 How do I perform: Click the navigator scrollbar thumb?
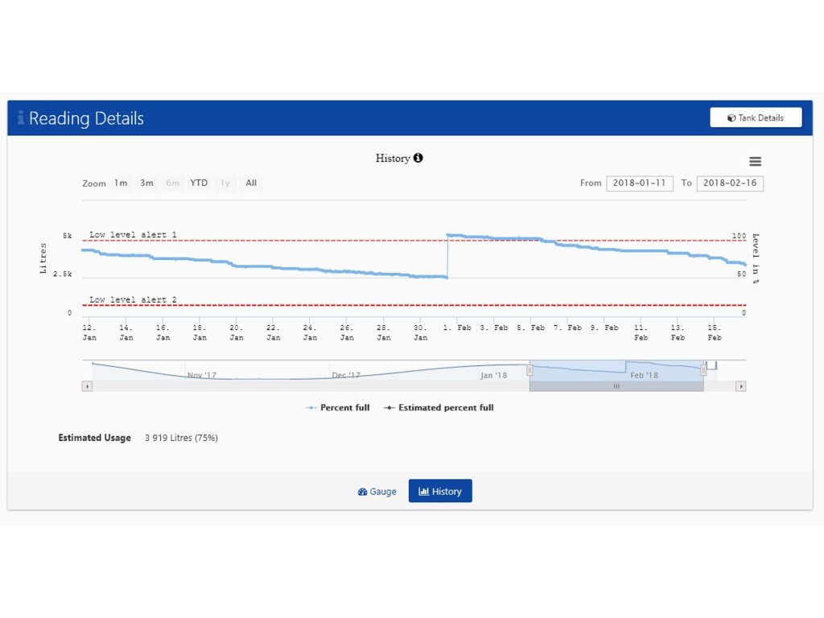click(616, 386)
